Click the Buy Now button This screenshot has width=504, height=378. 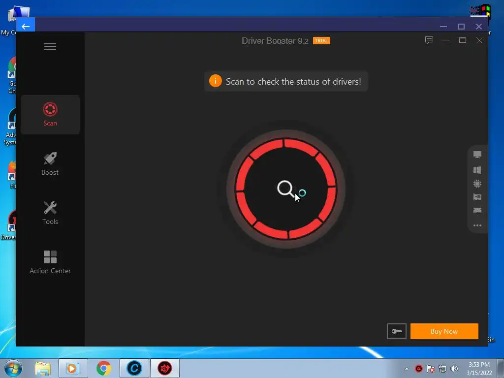click(x=444, y=331)
